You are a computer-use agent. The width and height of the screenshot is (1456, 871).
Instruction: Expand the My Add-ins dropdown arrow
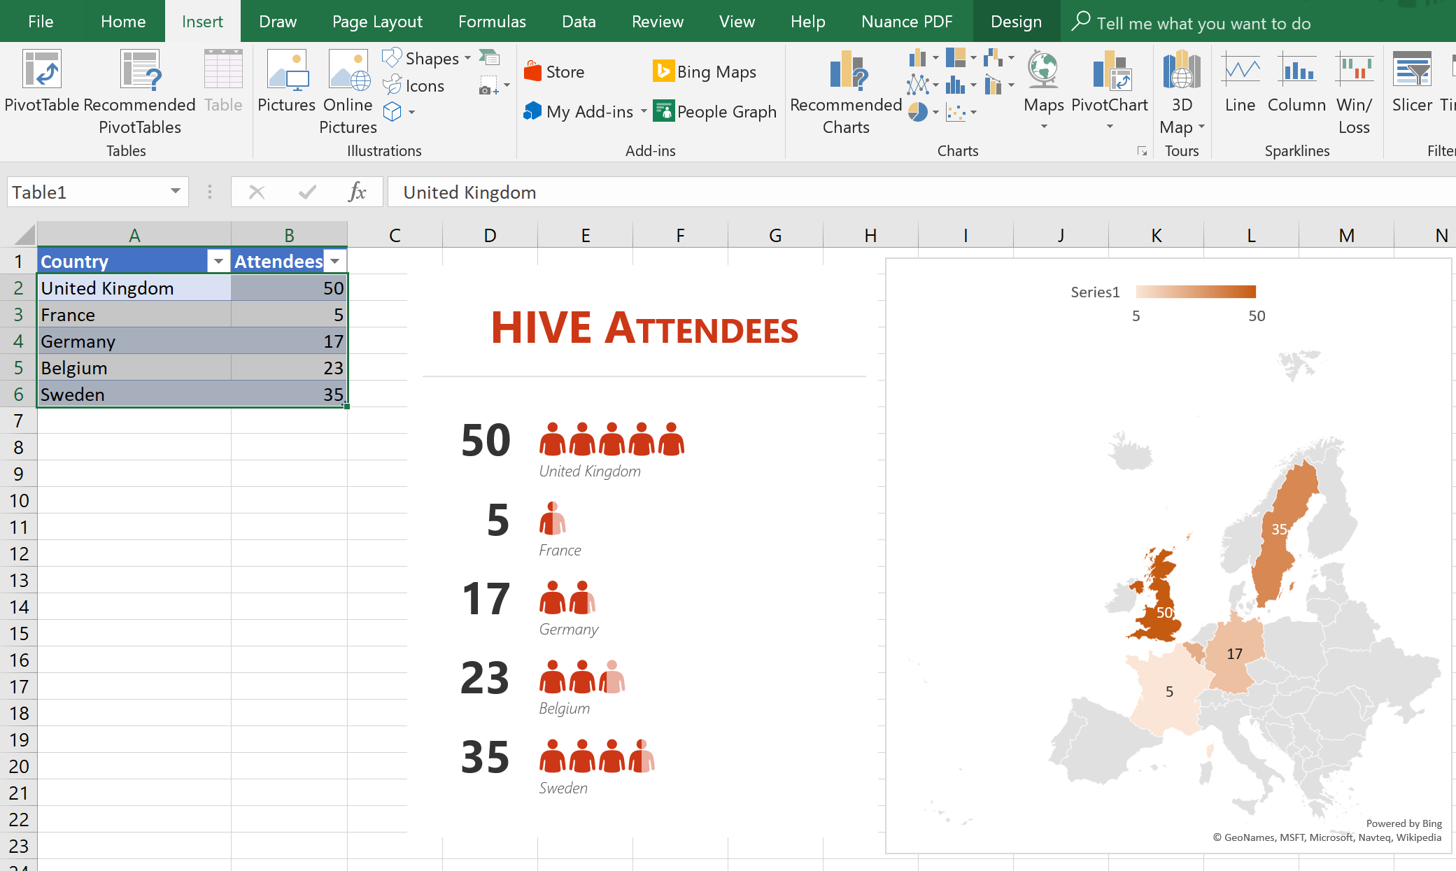644,112
